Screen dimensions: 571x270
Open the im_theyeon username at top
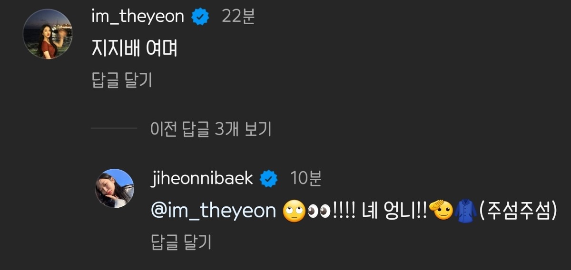coord(138,17)
